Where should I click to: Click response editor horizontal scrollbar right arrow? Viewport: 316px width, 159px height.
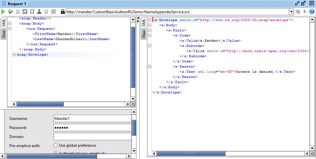point(307,154)
